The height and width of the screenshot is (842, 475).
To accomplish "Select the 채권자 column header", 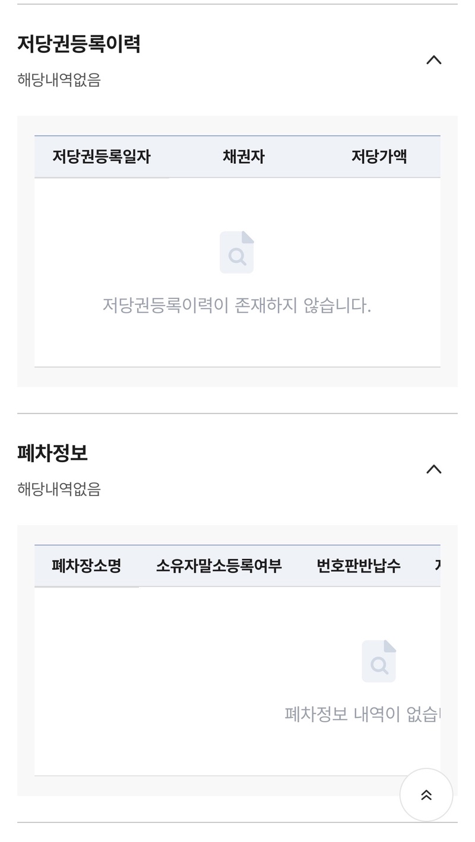I will (x=243, y=157).
